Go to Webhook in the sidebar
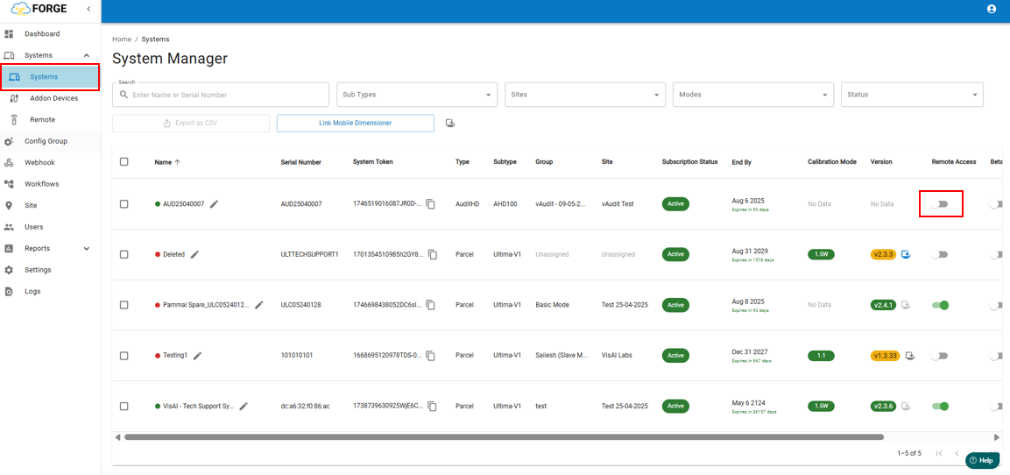 [39, 163]
